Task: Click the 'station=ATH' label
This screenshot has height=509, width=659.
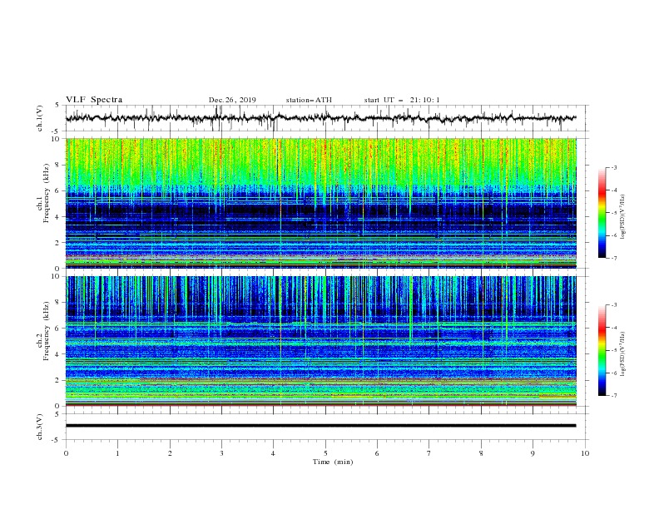Action: click(x=309, y=100)
